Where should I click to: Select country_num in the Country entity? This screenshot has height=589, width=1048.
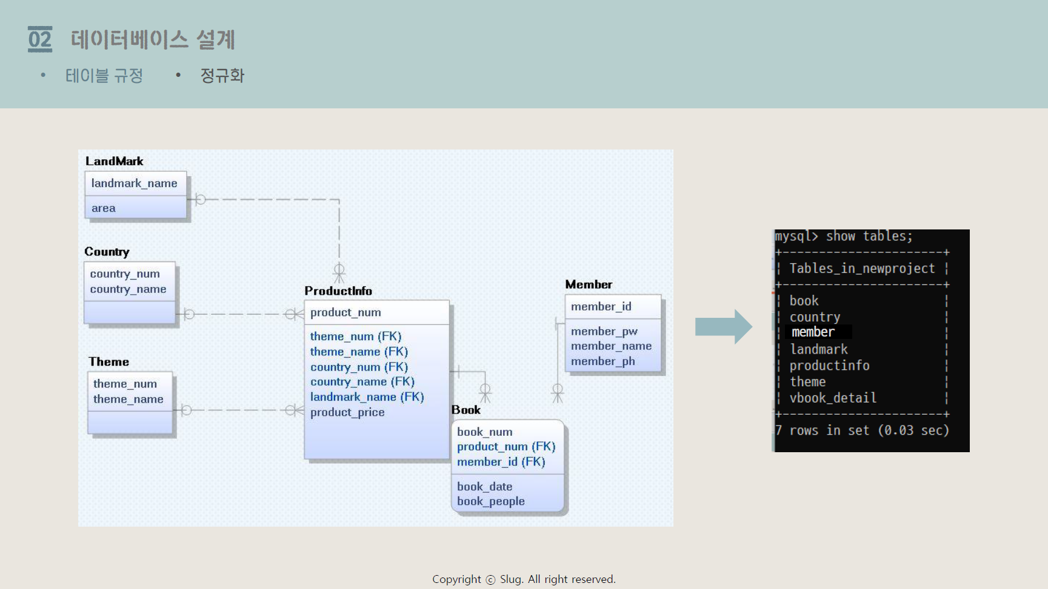coord(125,274)
